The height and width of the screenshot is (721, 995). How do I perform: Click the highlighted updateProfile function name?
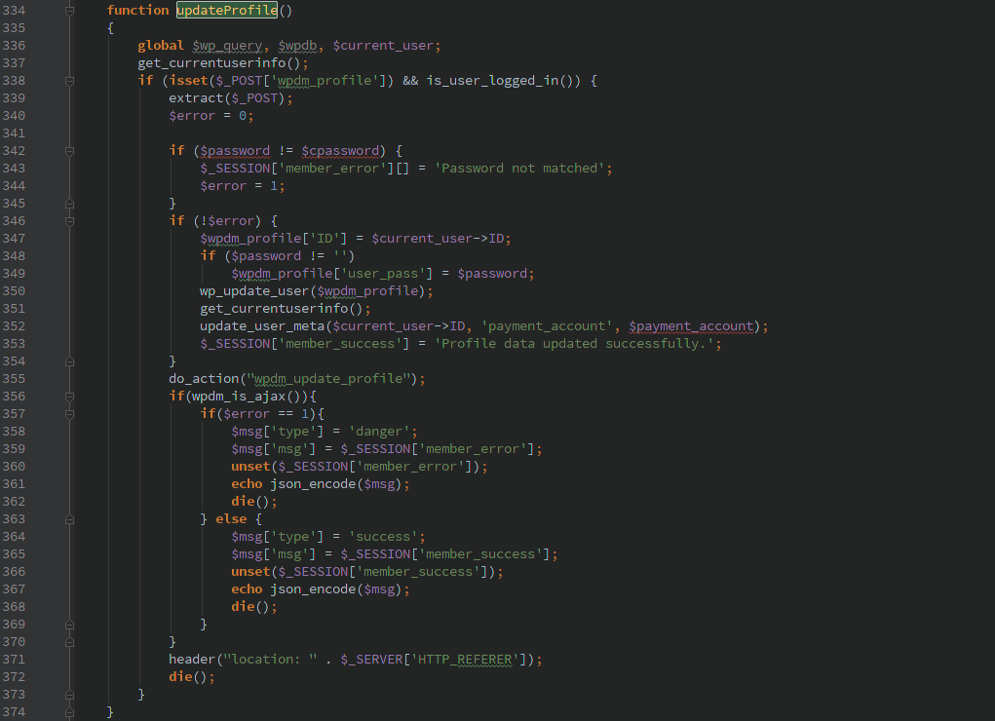227,10
